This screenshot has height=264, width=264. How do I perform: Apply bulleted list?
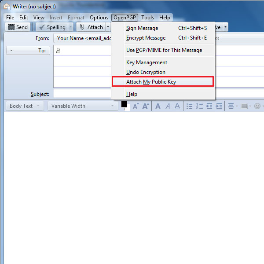pyautogui.click(x=189, y=106)
